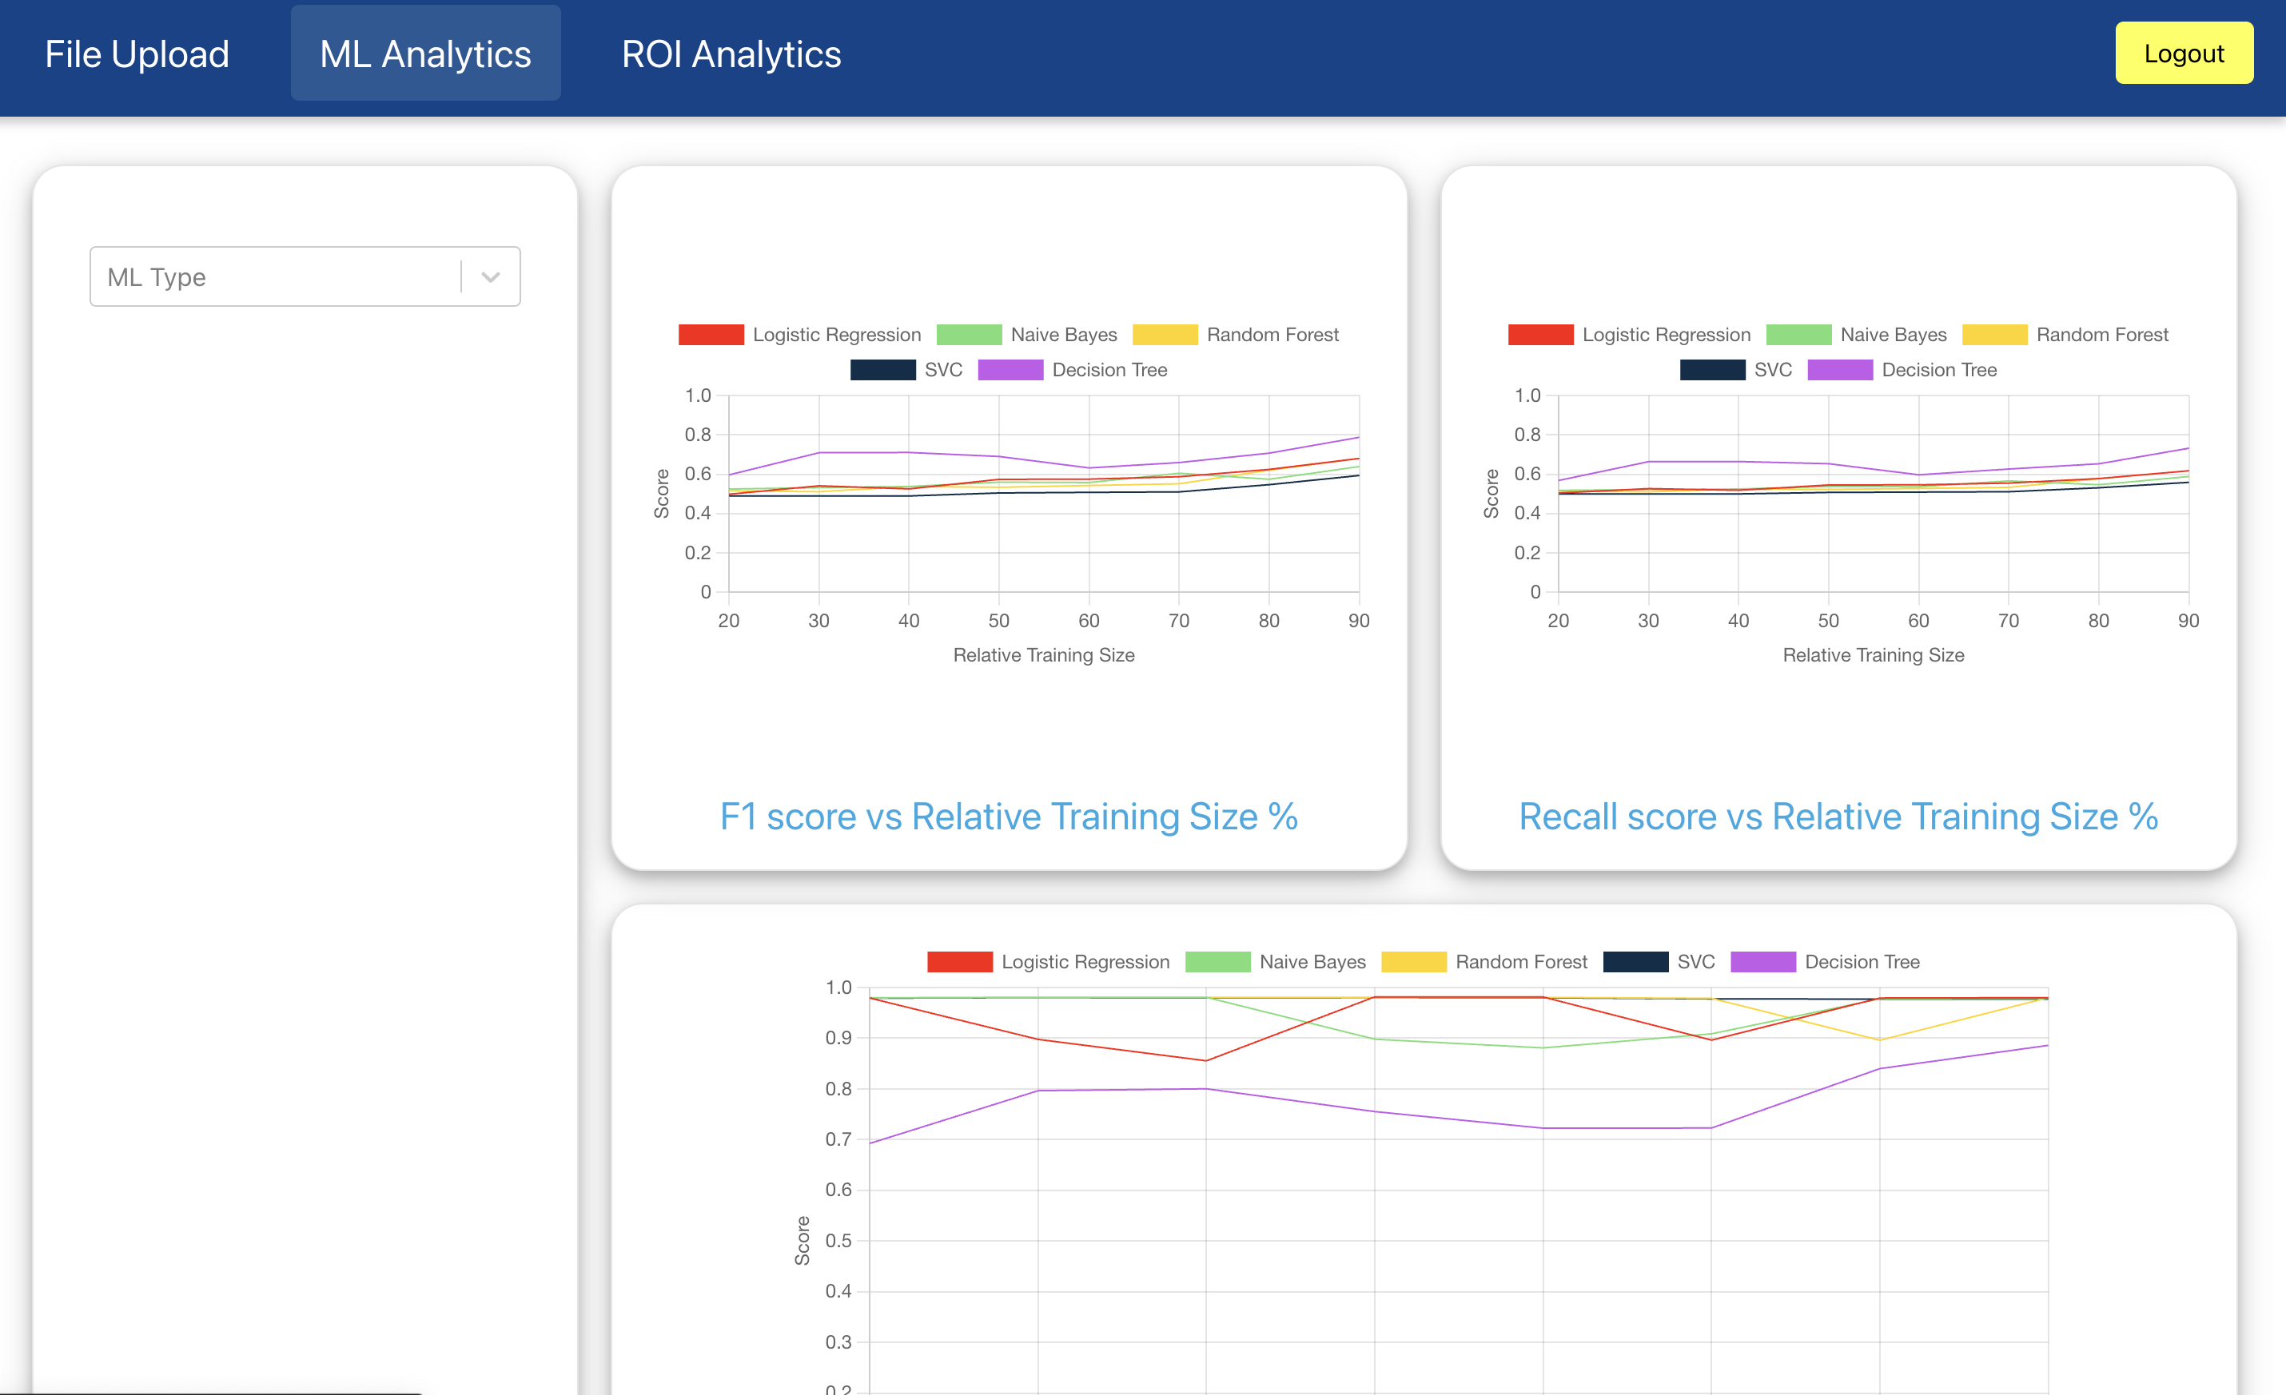2286x1395 pixels.
Task: Click the 50 x-axis tick of the F1 chart
Action: pos(998,621)
